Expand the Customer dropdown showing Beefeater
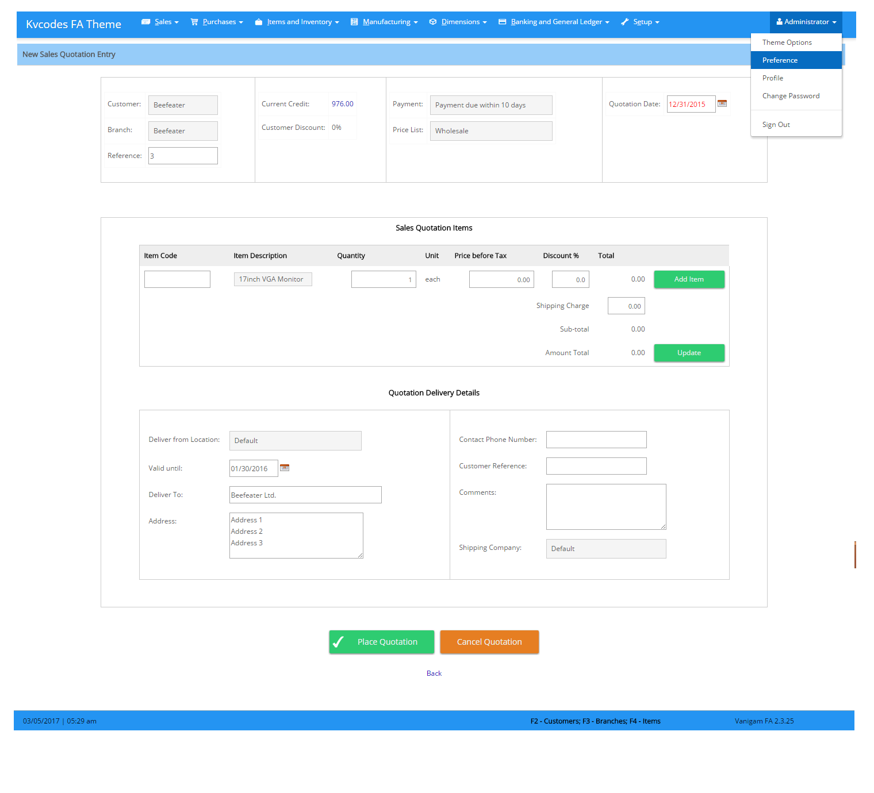This screenshot has height=793, width=874. pyautogui.click(x=183, y=105)
